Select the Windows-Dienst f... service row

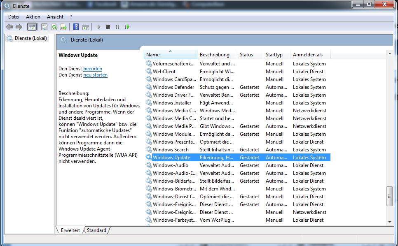tap(237, 196)
